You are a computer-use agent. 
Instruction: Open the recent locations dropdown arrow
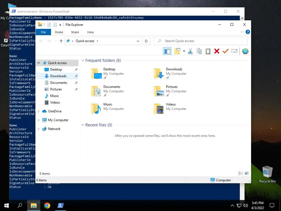[x=55, y=41]
